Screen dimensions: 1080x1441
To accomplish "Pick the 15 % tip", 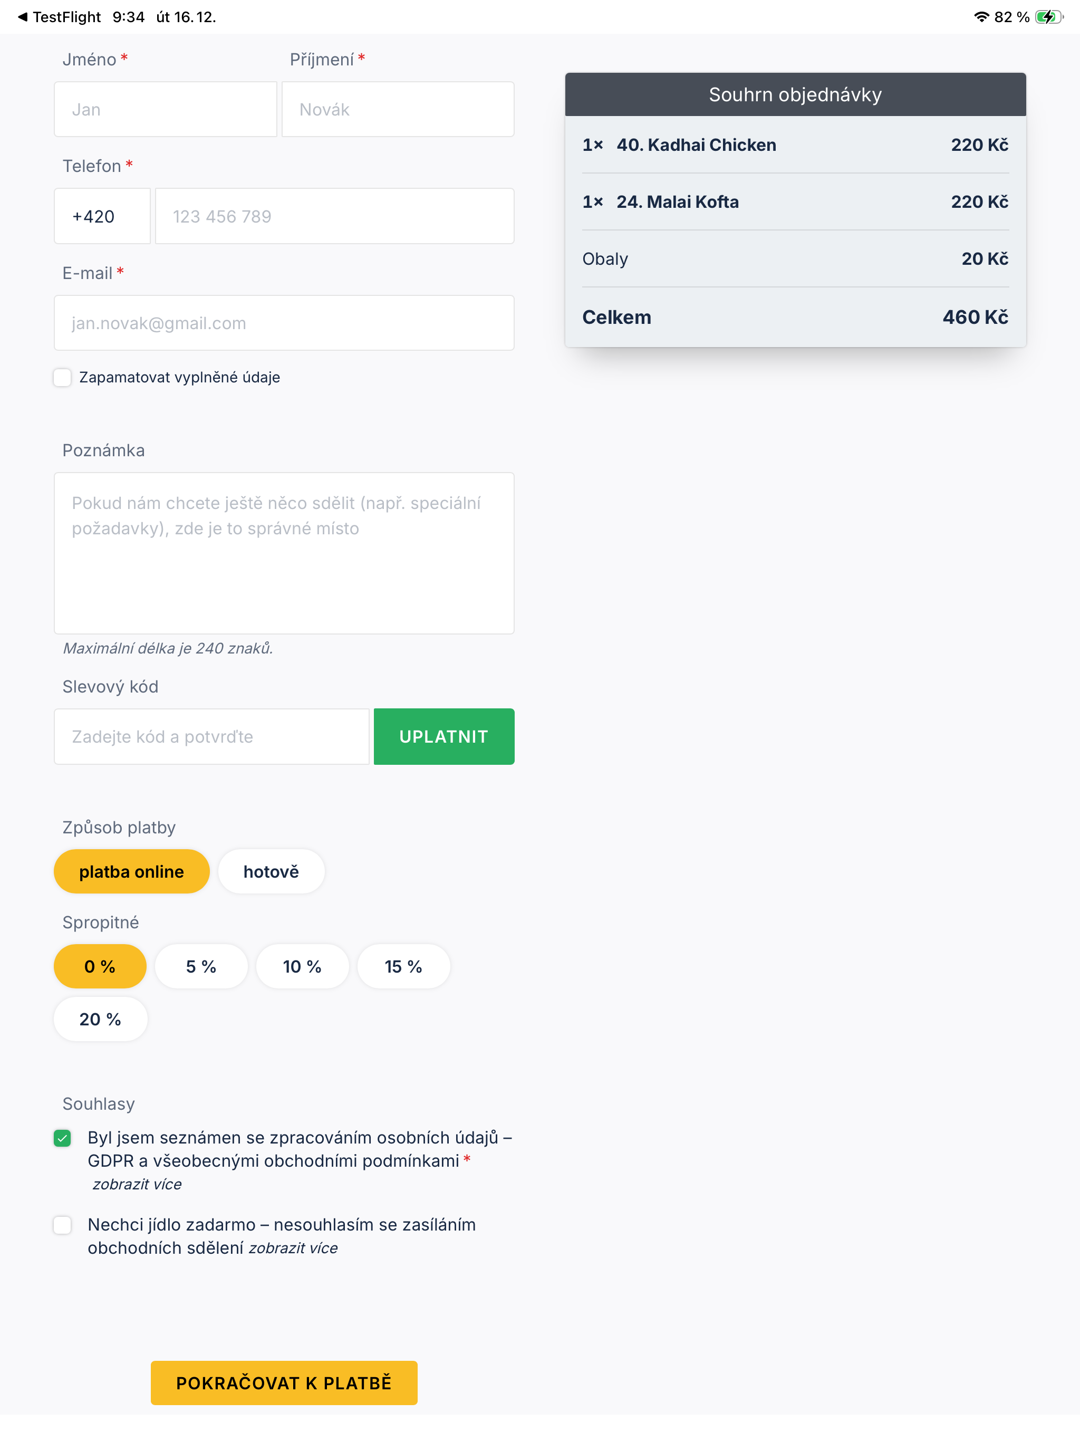I will coord(403,967).
